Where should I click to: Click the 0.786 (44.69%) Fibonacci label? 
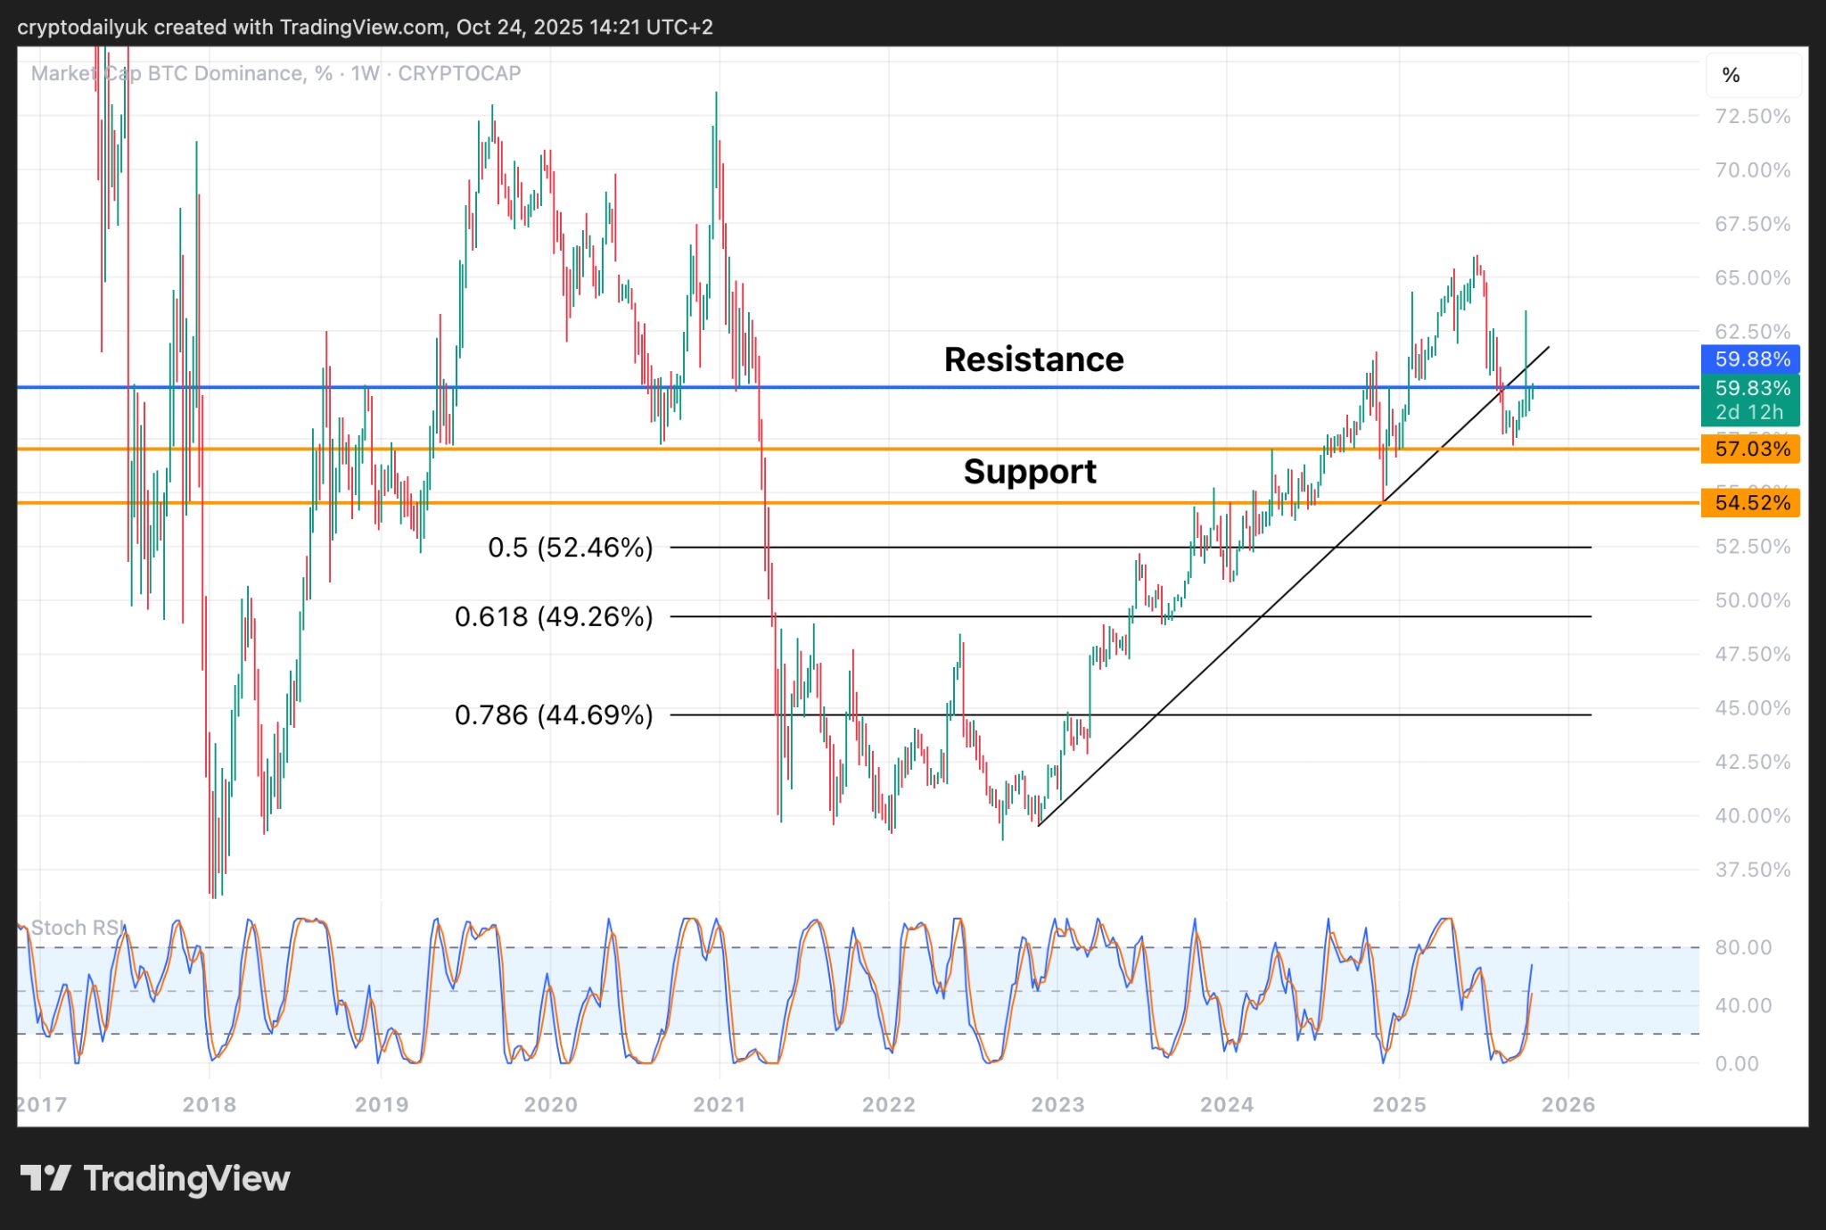coord(554,714)
